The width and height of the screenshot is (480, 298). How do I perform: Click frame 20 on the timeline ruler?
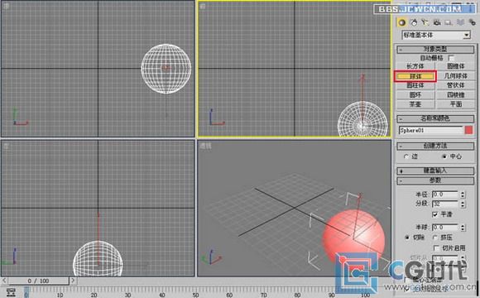94,292
